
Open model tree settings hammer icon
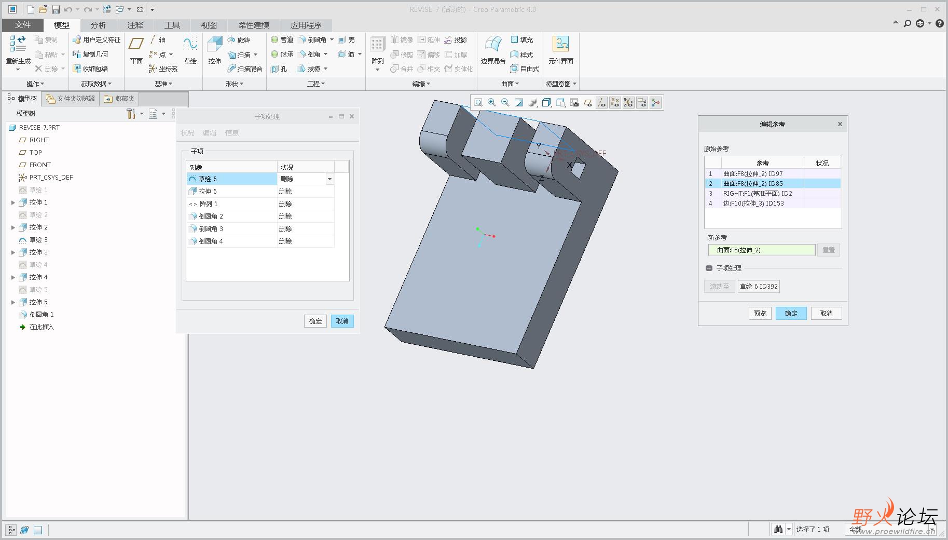131,114
